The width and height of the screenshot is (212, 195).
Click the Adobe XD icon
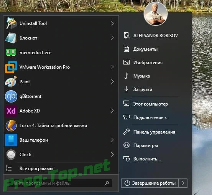tap(11, 111)
